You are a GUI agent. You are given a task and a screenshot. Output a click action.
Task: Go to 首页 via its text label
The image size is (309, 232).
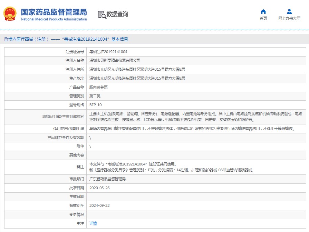(263, 18)
